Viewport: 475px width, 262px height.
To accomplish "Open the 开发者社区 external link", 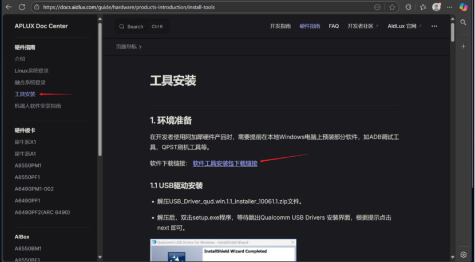I will [363, 26].
